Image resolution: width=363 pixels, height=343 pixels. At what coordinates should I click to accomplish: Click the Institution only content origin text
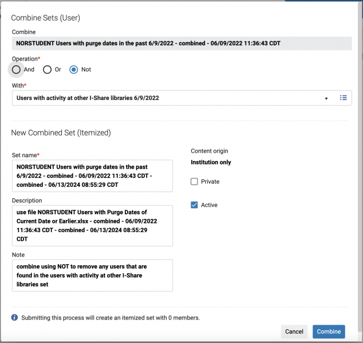pyautogui.click(x=211, y=162)
